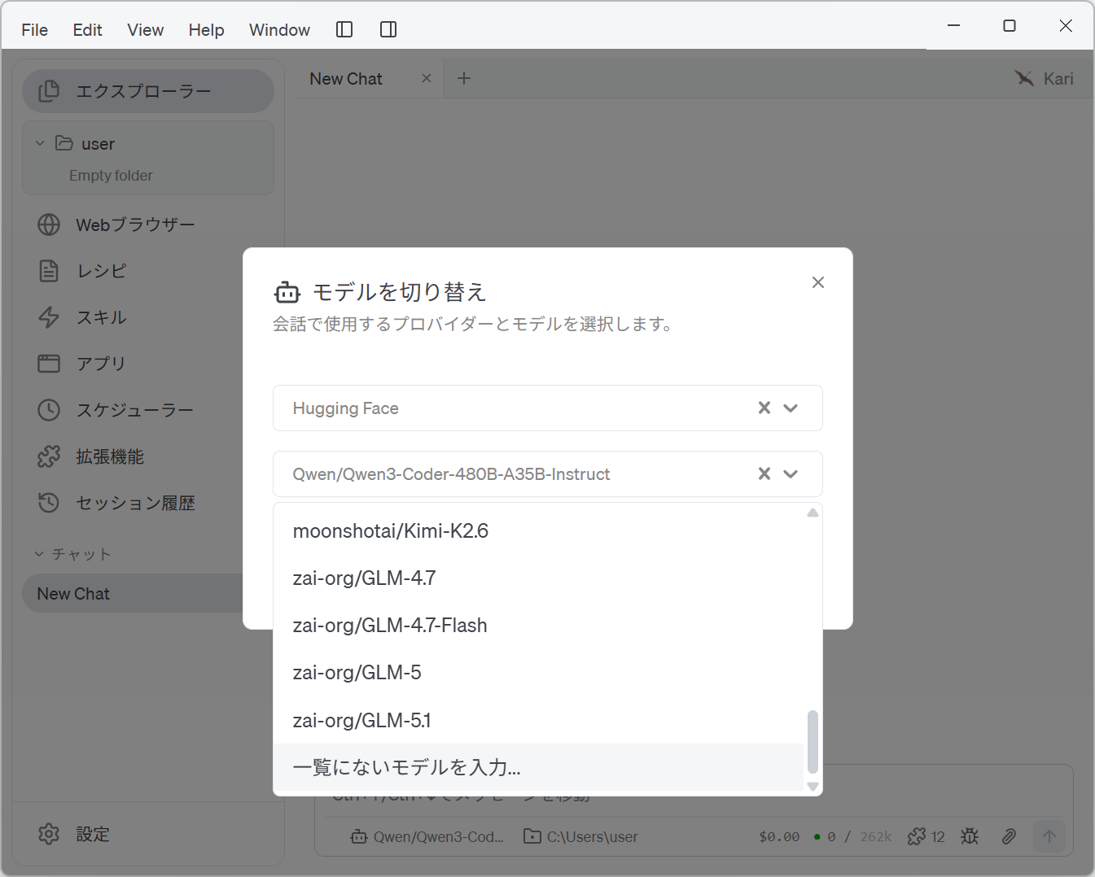Open the C:\Users\user working directory selector
1095x877 pixels.
click(580, 836)
